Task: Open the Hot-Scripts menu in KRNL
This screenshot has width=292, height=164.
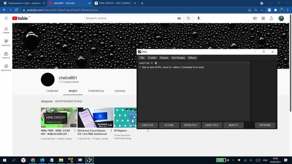Action: (x=178, y=58)
